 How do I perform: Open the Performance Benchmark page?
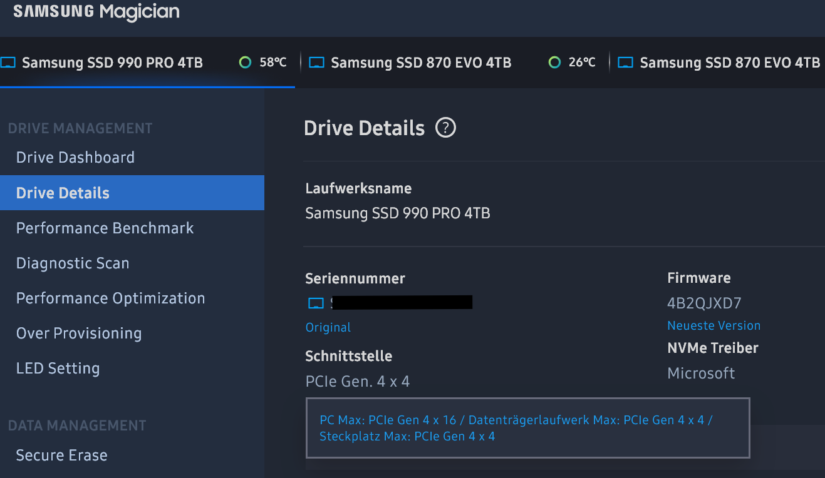[105, 228]
